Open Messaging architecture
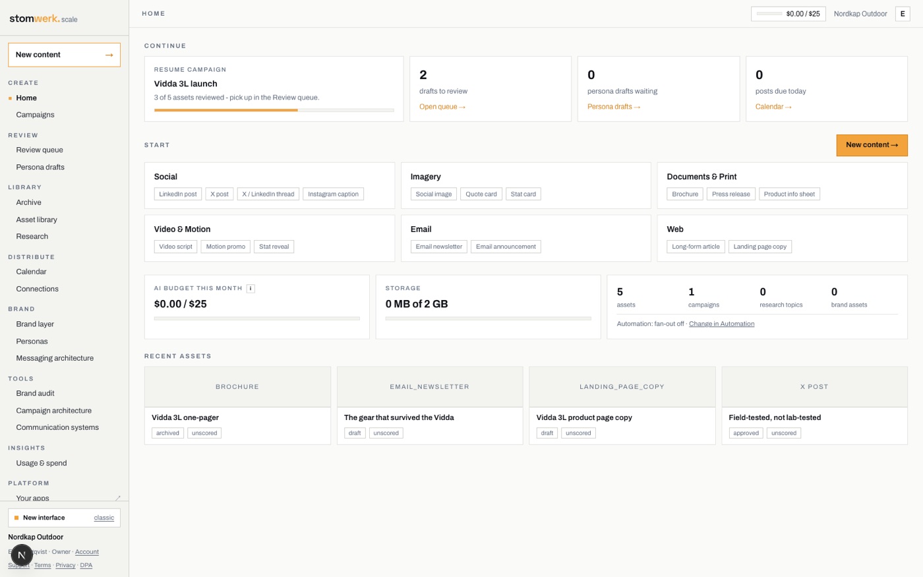Viewport: 923px width, 577px height. click(55, 358)
